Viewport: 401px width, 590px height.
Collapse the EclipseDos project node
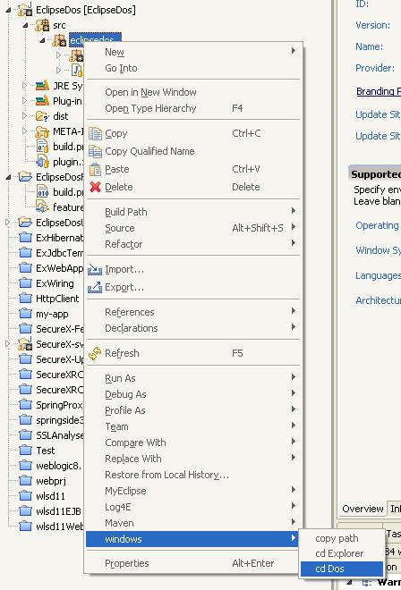pyautogui.click(x=8, y=10)
